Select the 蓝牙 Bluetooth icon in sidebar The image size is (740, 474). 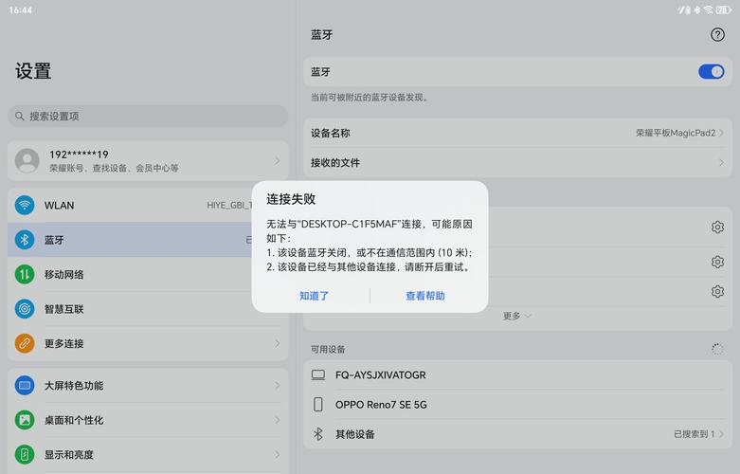click(25, 240)
